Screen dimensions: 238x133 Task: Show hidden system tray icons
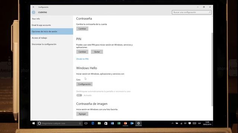(x=173, y=123)
